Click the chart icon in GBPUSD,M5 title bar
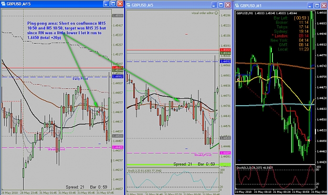This screenshot has width=328, height=195. pyautogui.click(x=129, y=5)
